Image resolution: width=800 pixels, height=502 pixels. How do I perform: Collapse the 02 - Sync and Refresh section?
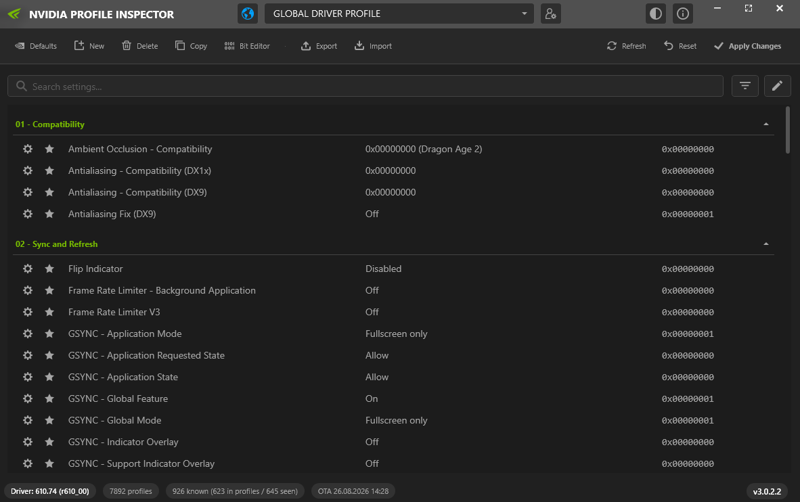[x=765, y=244]
